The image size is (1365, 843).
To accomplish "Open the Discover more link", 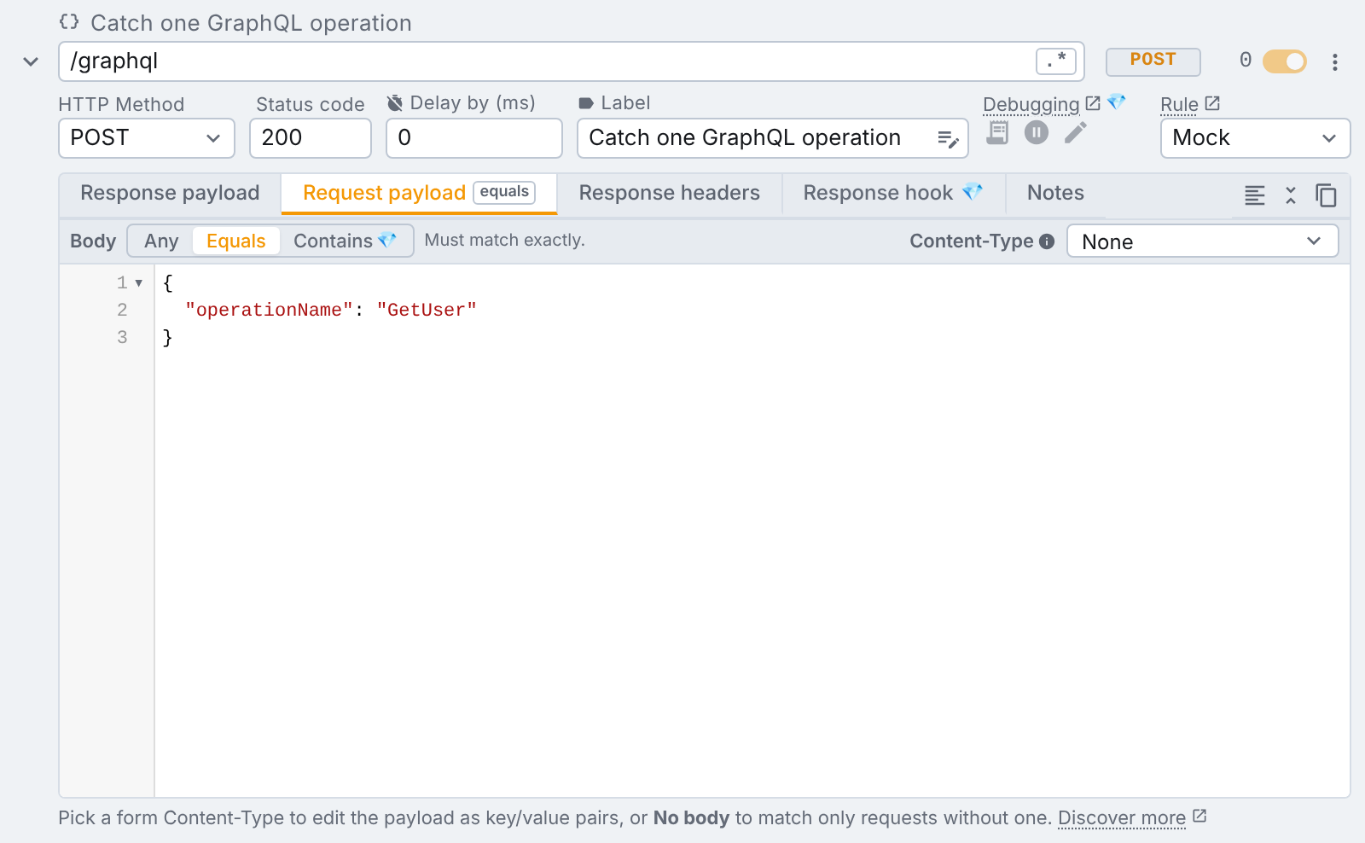I will coord(1132,818).
